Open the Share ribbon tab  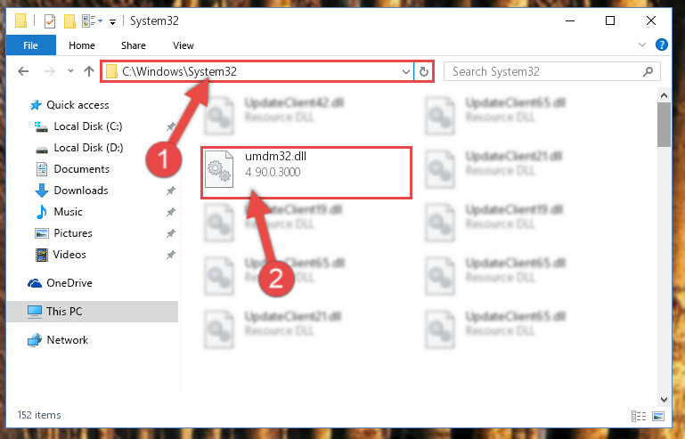pyautogui.click(x=134, y=45)
